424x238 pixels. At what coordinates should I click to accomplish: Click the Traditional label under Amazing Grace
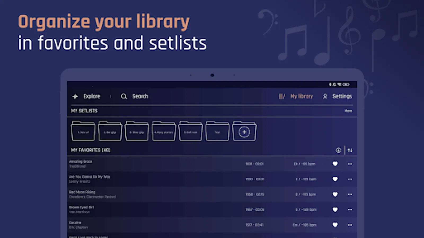[77, 166]
